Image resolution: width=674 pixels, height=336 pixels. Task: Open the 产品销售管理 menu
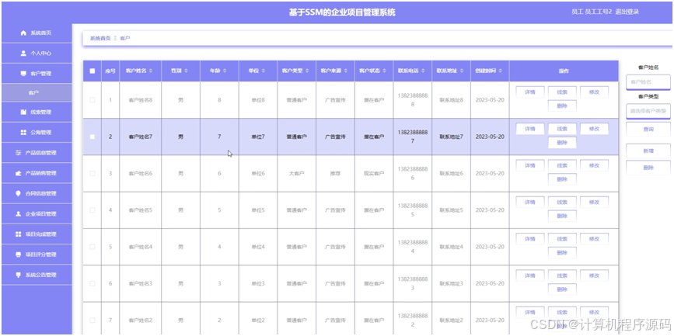tap(37, 173)
